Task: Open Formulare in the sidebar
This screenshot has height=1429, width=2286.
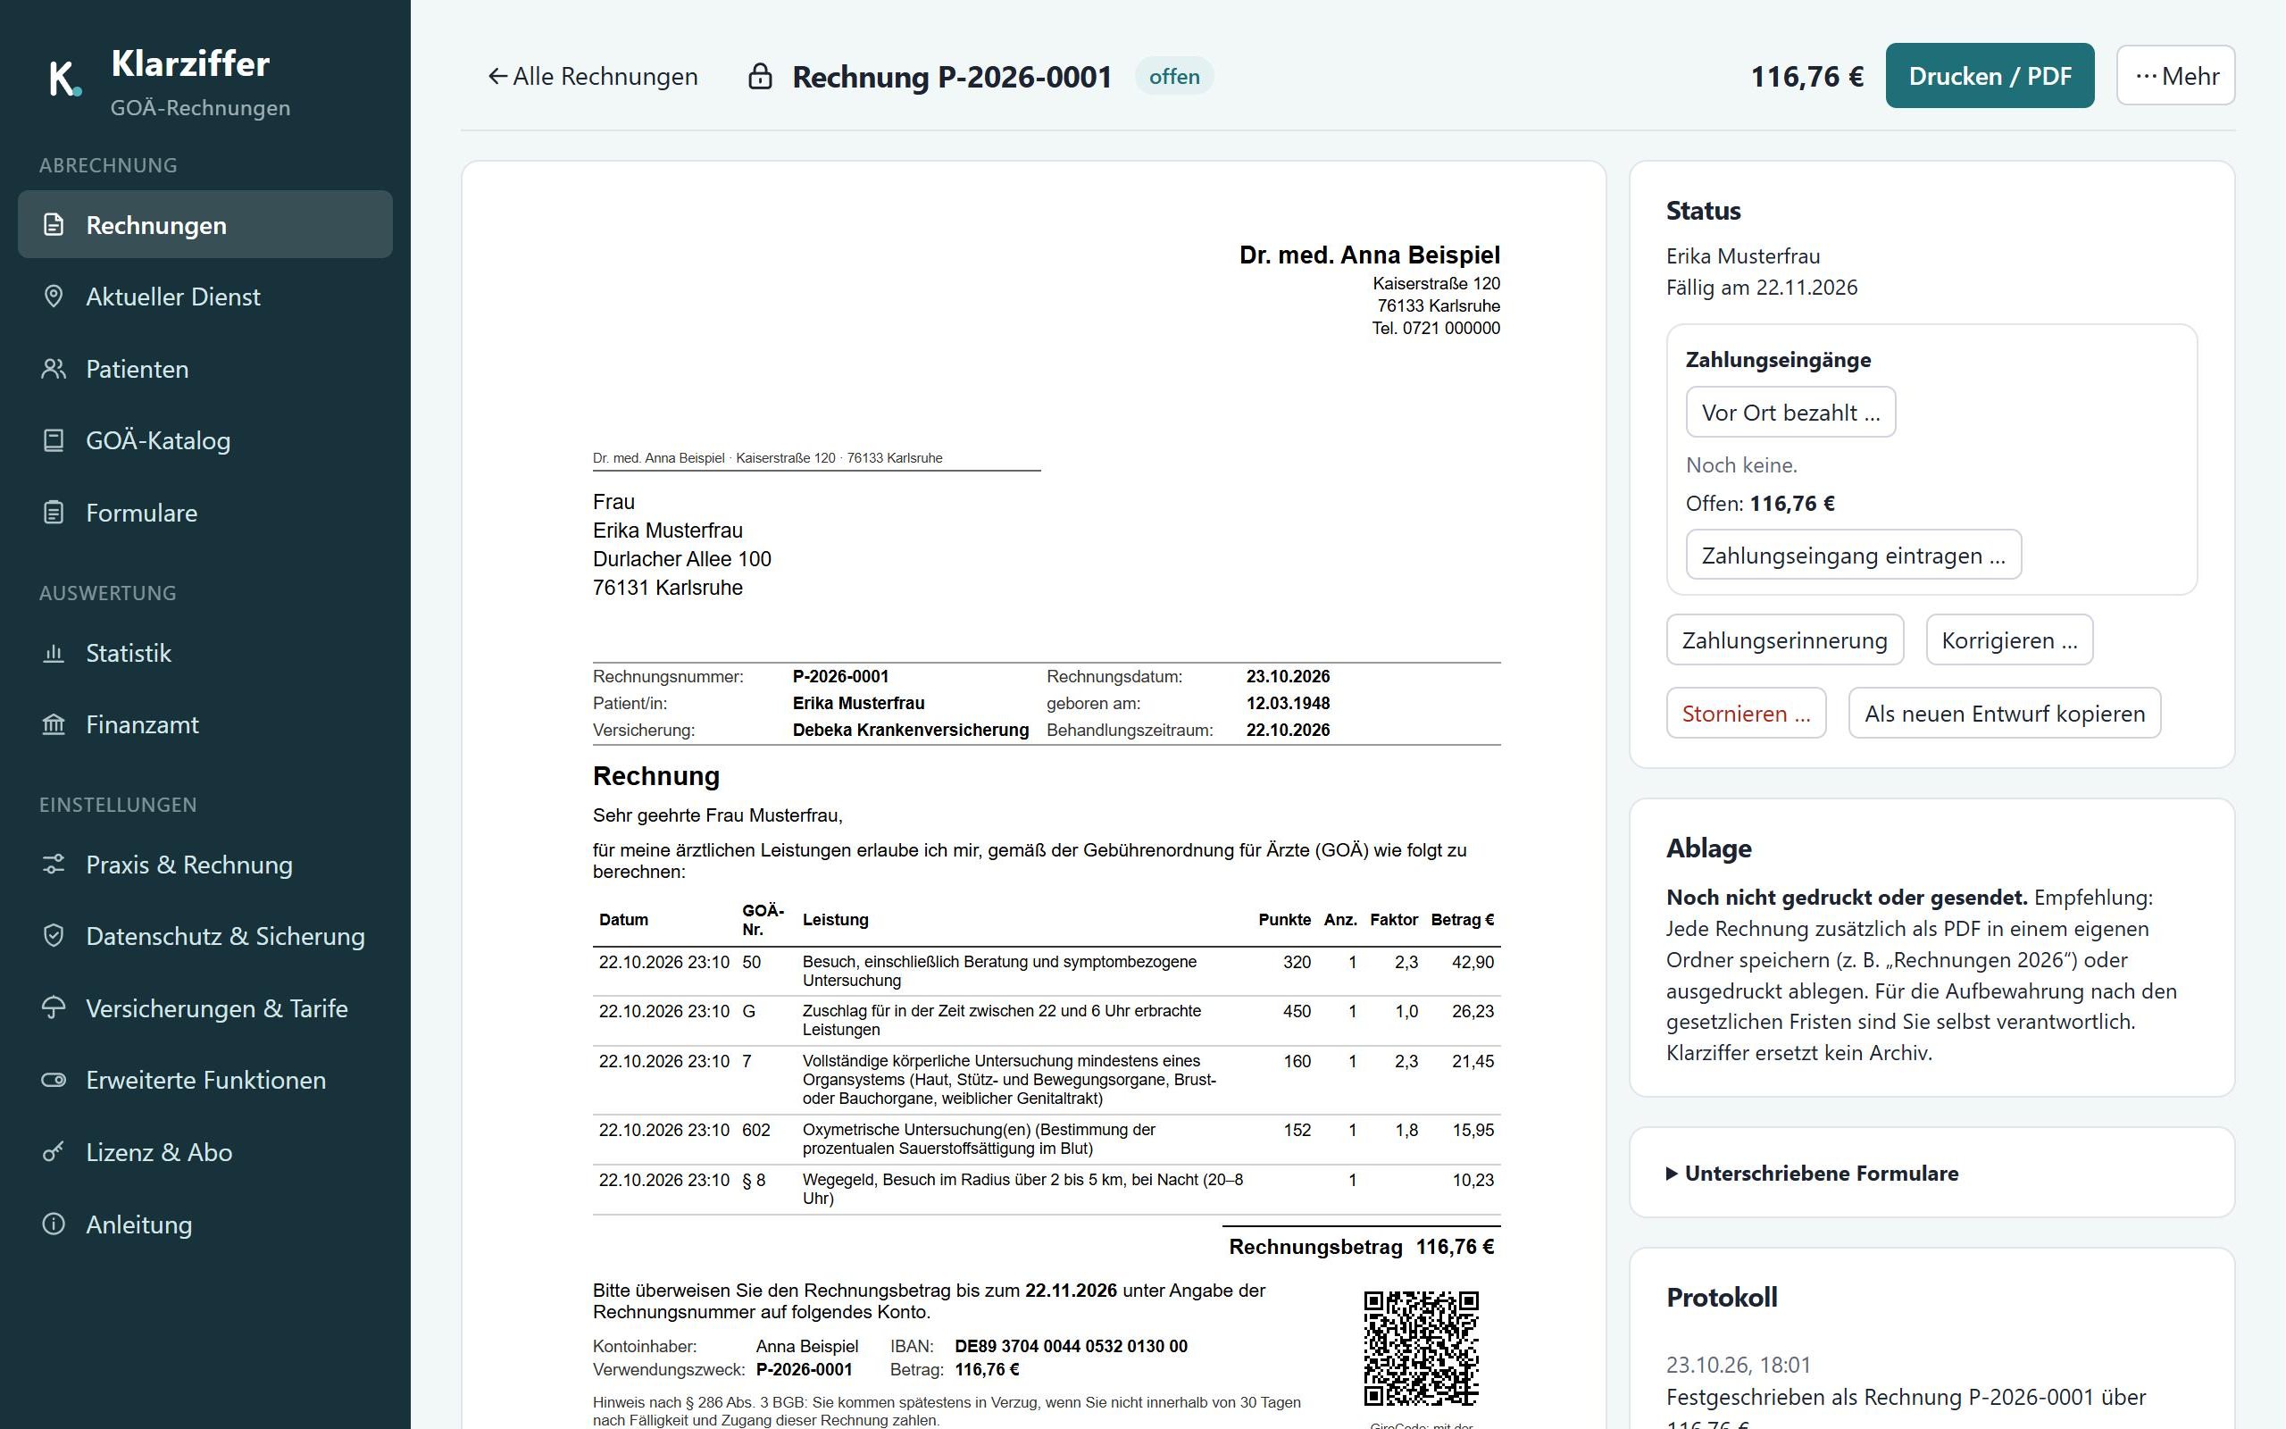Action: point(205,513)
